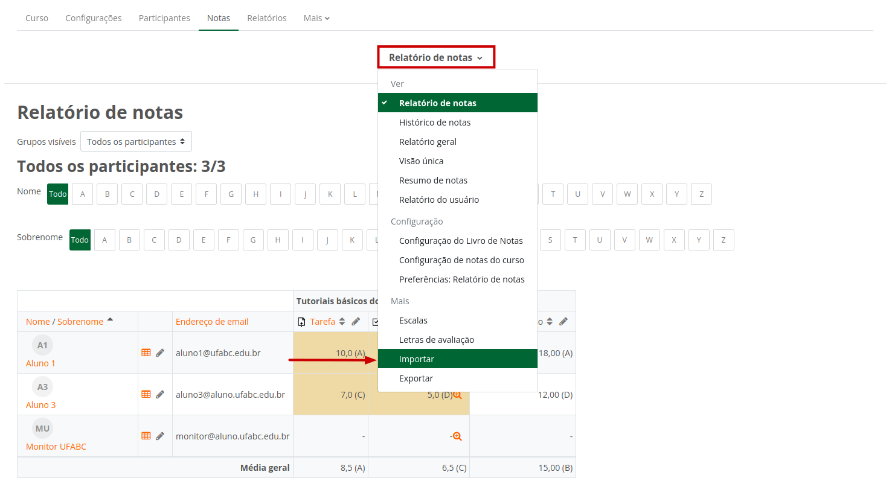Select Importar from the dropdown menu

pos(417,359)
